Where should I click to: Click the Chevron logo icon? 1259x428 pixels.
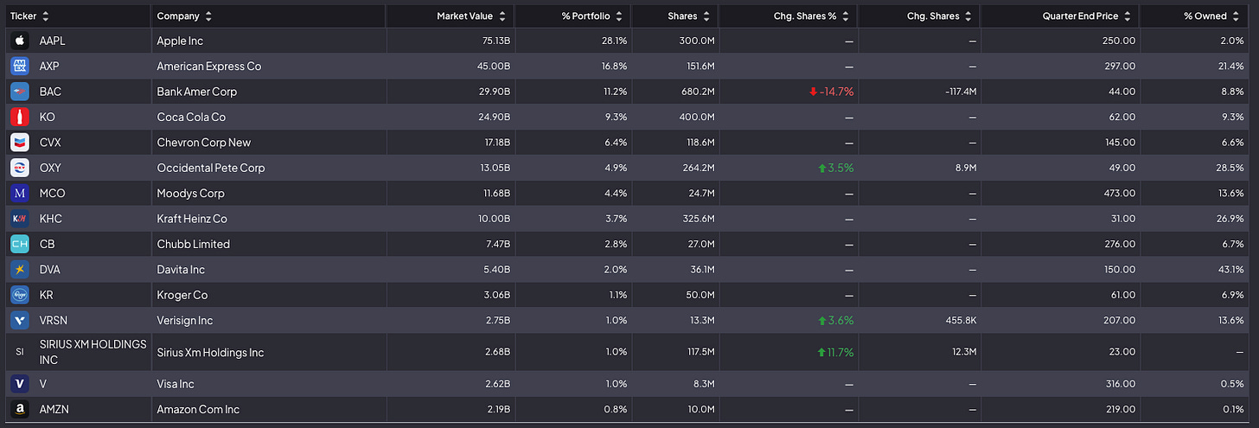[20, 142]
